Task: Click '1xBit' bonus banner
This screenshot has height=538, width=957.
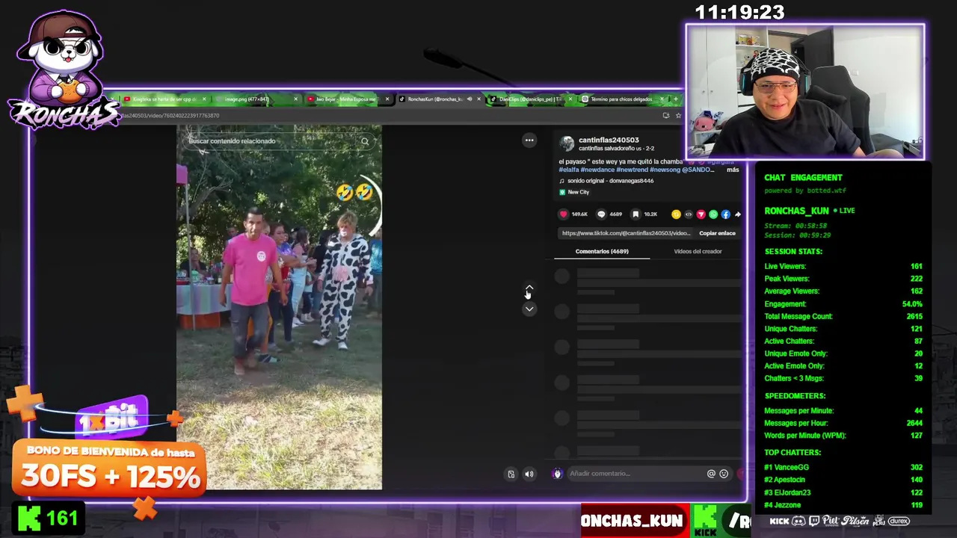Action: click(110, 457)
